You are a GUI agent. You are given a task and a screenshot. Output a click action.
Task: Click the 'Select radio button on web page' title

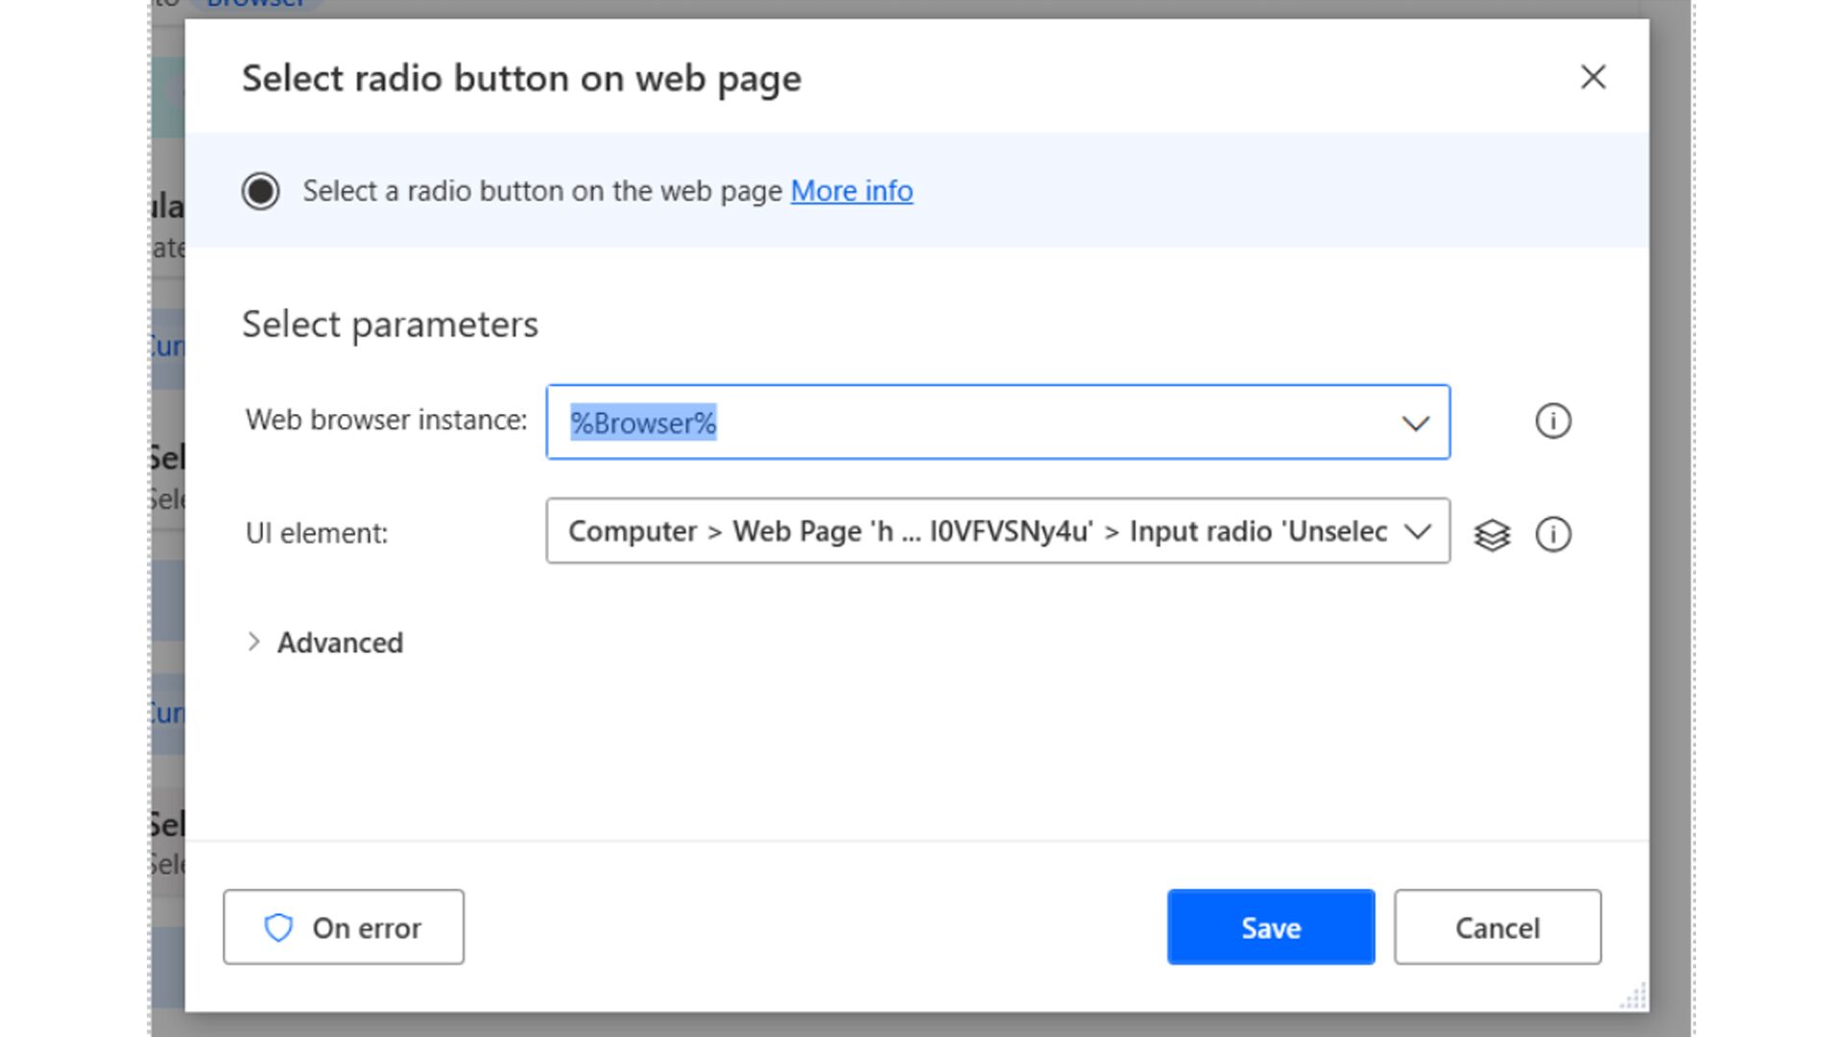521,79
